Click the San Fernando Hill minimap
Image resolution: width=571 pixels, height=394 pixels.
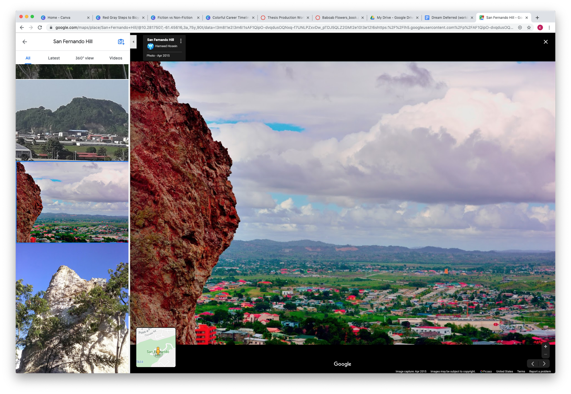pos(156,347)
